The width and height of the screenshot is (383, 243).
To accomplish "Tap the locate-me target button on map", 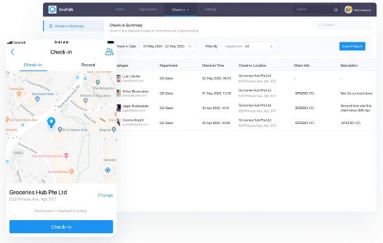I will click(107, 170).
